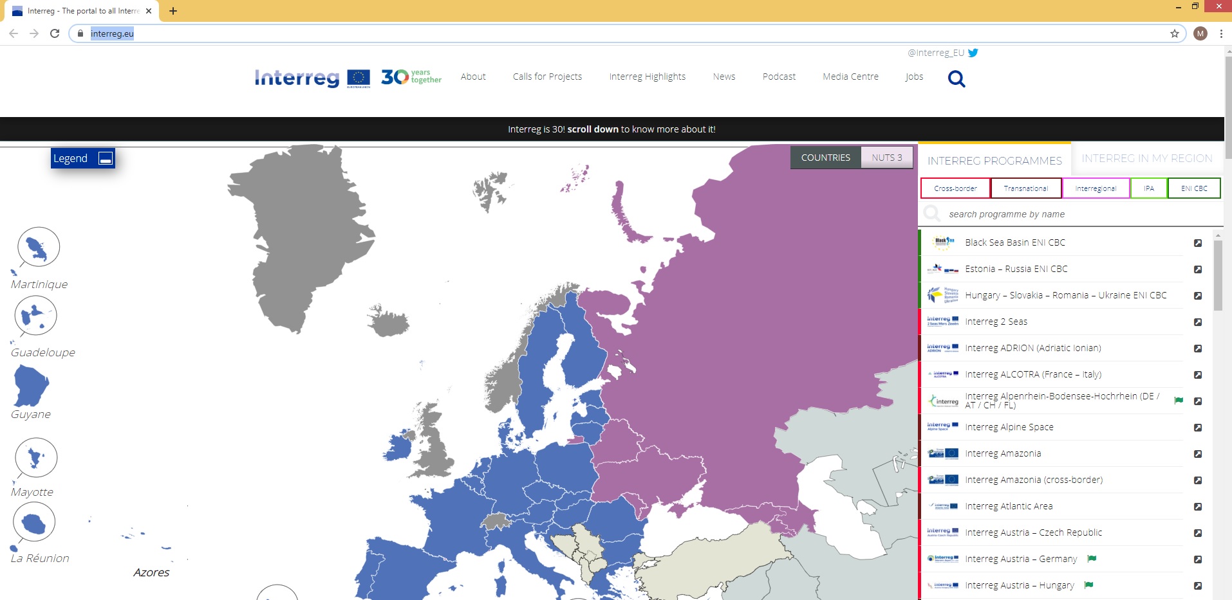Click the green flag beside Alpenrhein-Bodensee-Hochrhein
The height and width of the screenshot is (600, 1232).
(1179, 400)
